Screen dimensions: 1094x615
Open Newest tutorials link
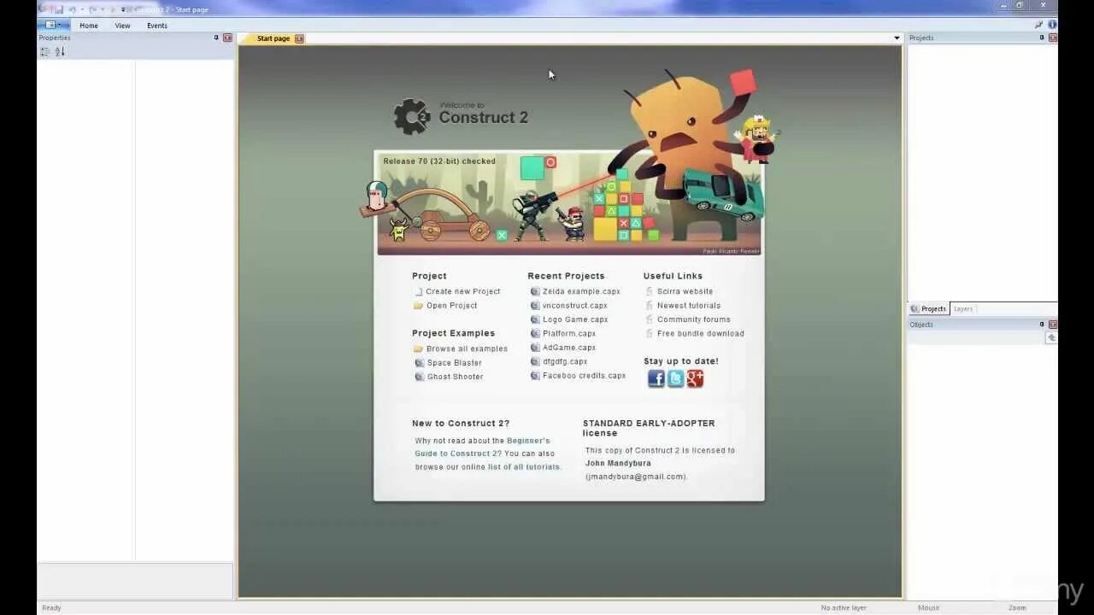pyautogui.click(x=689, y=306)
